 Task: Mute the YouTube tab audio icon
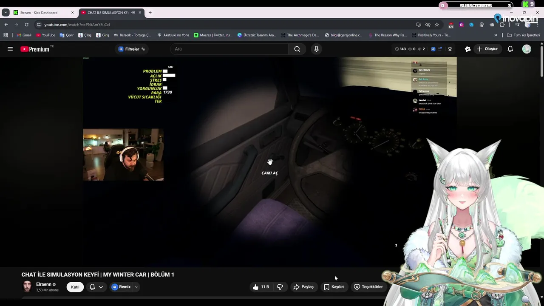[x=133, y=13]
